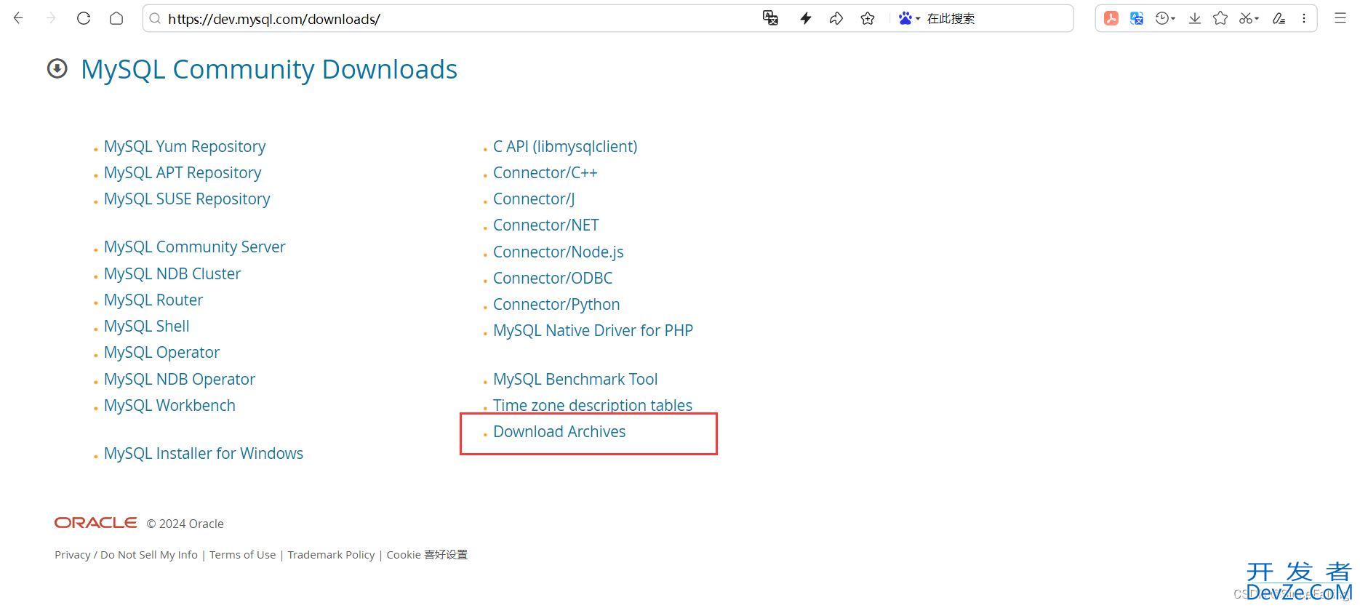Open Connector/J link
Viewport: 1360px width, 608px height.
(534, 199)
